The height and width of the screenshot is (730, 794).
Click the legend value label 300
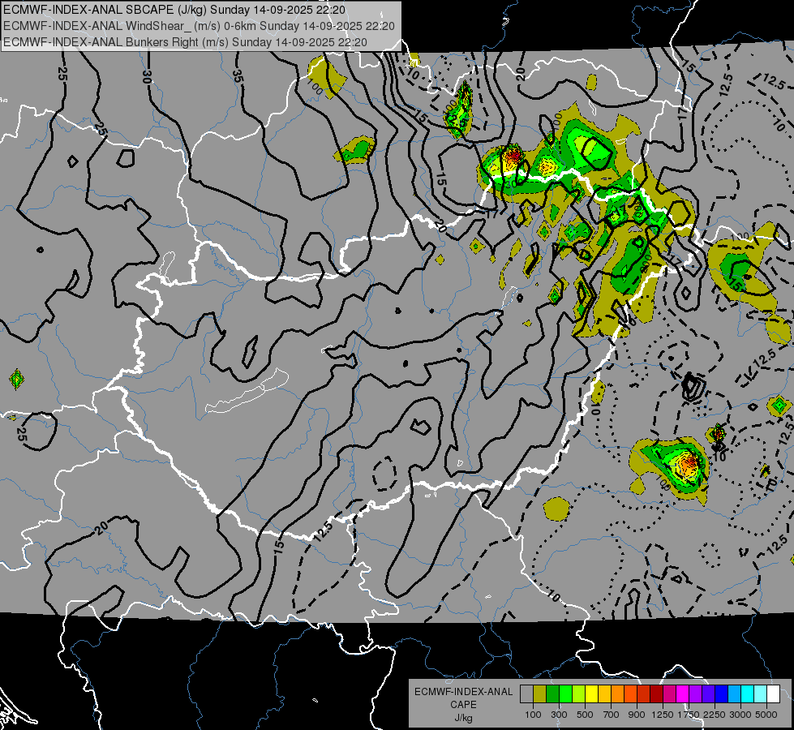pos(559,715)
